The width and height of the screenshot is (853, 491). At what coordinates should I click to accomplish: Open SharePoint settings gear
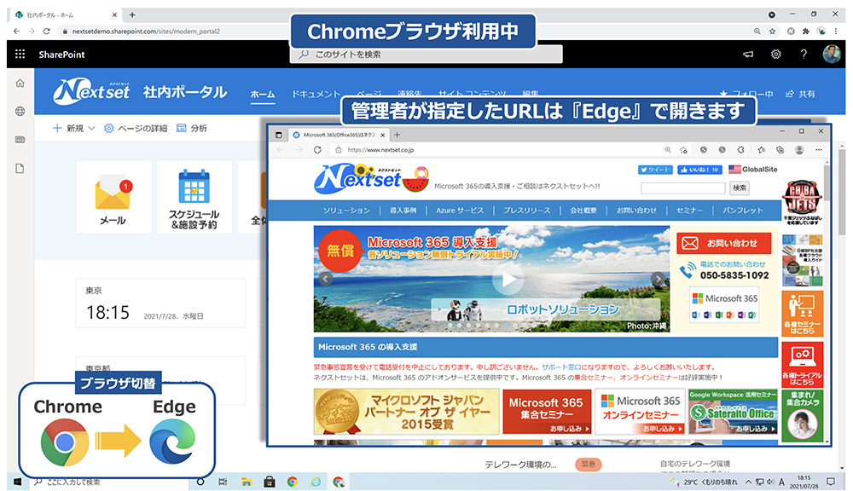coord(775,54)
